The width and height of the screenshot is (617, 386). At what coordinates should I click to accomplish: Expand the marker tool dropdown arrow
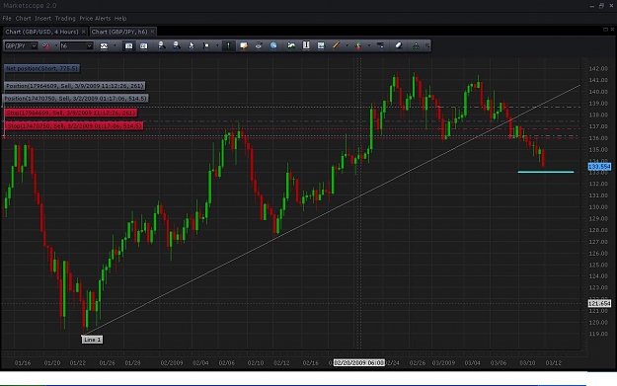tap(217, 46)
